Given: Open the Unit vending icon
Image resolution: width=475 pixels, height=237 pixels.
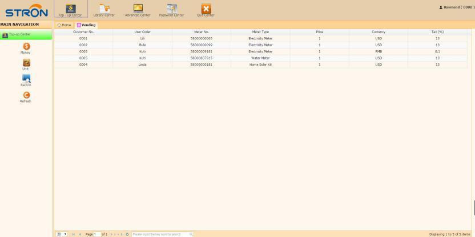Looking at the screenshot, I should 26,63.
